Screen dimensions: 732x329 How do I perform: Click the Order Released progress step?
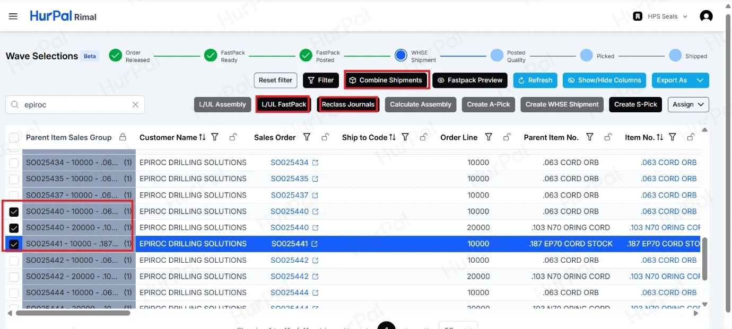click(116, 56)
